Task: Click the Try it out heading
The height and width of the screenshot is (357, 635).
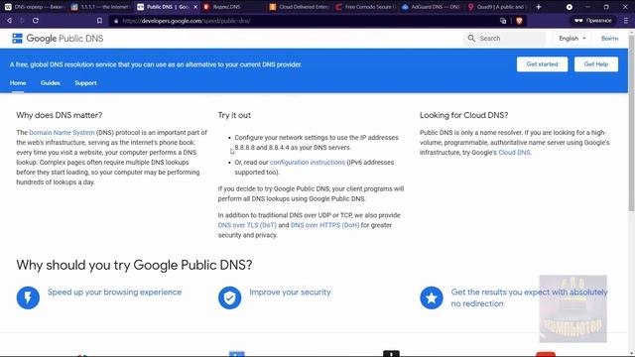Action: tap(234, 115)
